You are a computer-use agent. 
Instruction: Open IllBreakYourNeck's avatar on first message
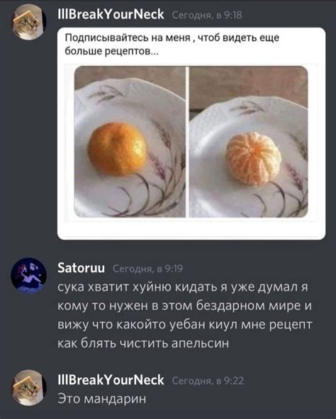pos(28,22)
